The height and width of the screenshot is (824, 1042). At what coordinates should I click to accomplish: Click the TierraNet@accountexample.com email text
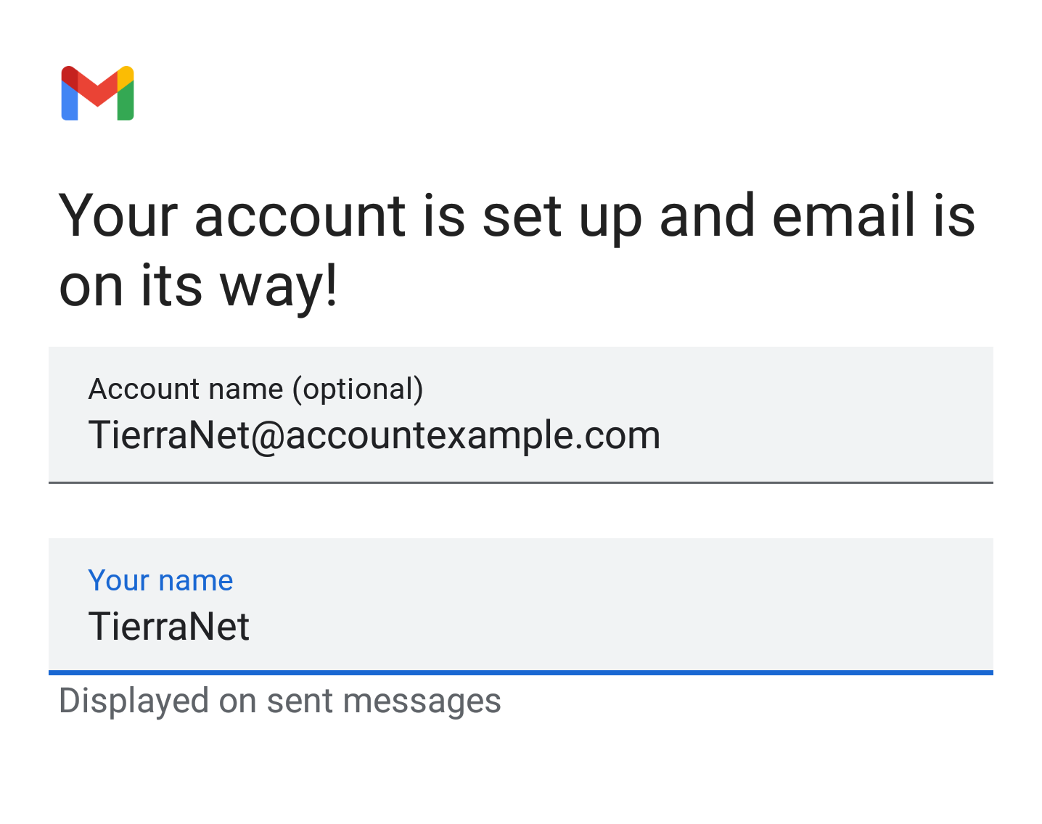(374, 436)
